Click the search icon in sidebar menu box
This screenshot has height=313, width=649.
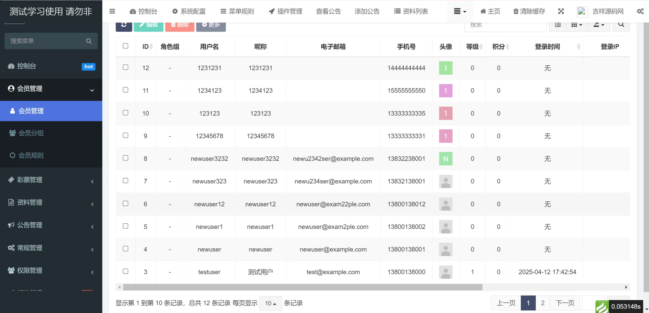pos(88,41)
